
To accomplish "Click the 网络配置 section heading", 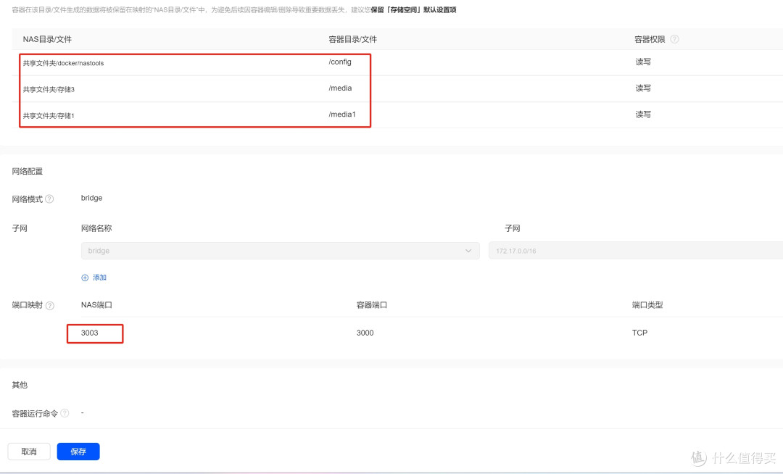I will 28,172.
